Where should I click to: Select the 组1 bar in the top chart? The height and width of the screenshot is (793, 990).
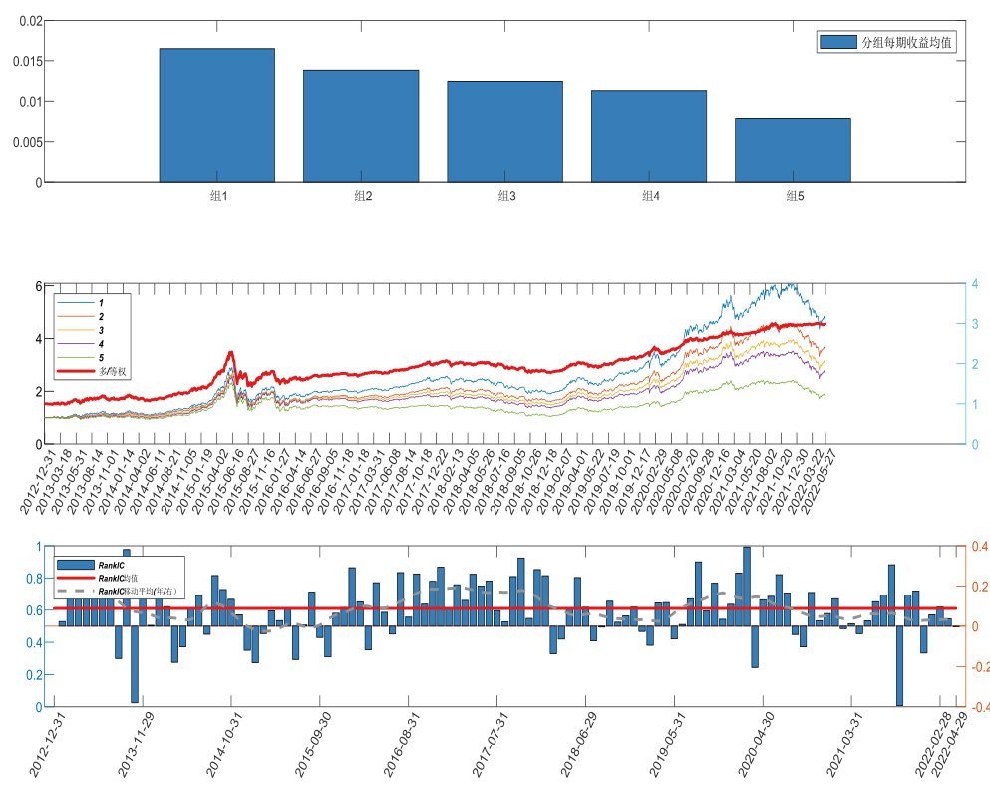point(216,115)
